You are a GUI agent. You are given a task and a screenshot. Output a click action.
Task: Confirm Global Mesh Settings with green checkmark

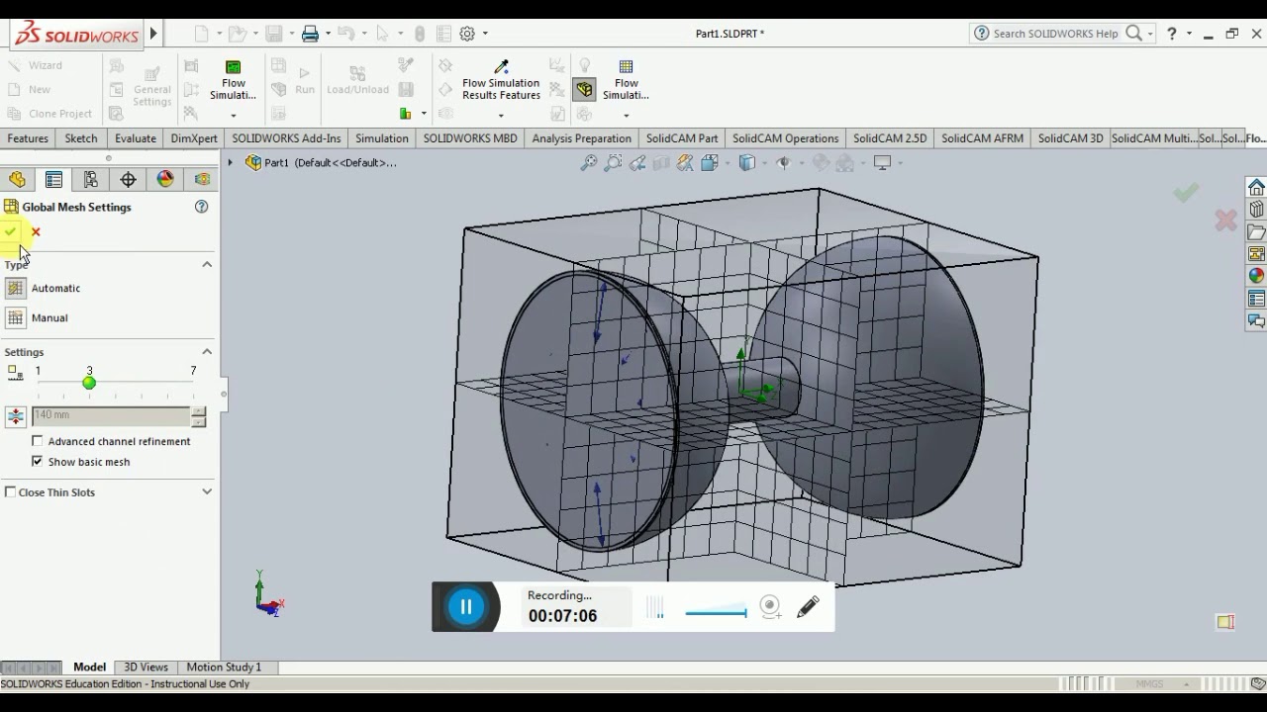pyautogui.click(x=10, y=231)
